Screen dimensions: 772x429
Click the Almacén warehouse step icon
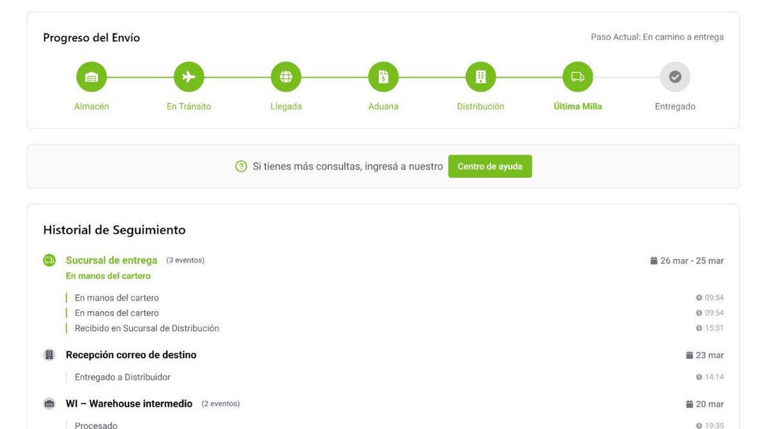click(91, 77)
